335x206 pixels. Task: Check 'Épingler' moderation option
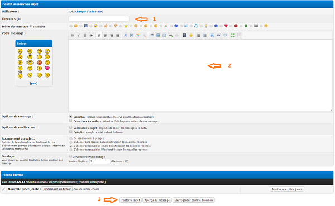pyautogui.click(x=71, y=132)
